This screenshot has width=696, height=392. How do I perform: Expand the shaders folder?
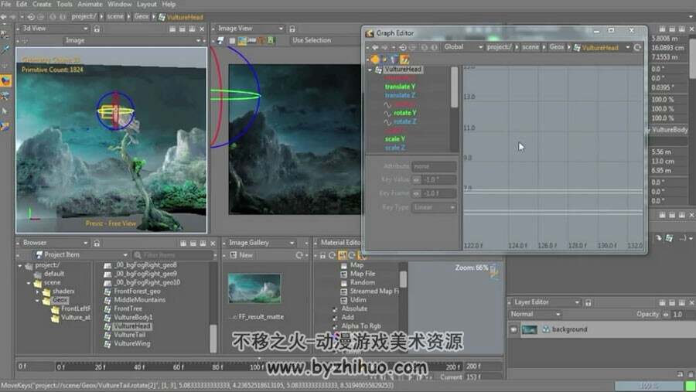tap(37, 291)
